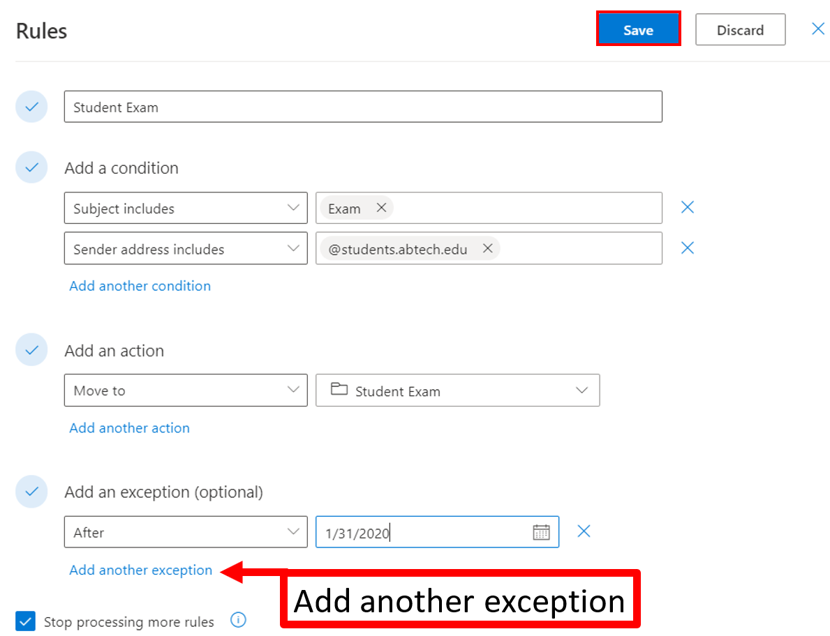The width and height of the screenshot is (830, 636).
Task: Expand the Student Exam folder dropdown
Action: pyautogui.click(x=582, y=391)
